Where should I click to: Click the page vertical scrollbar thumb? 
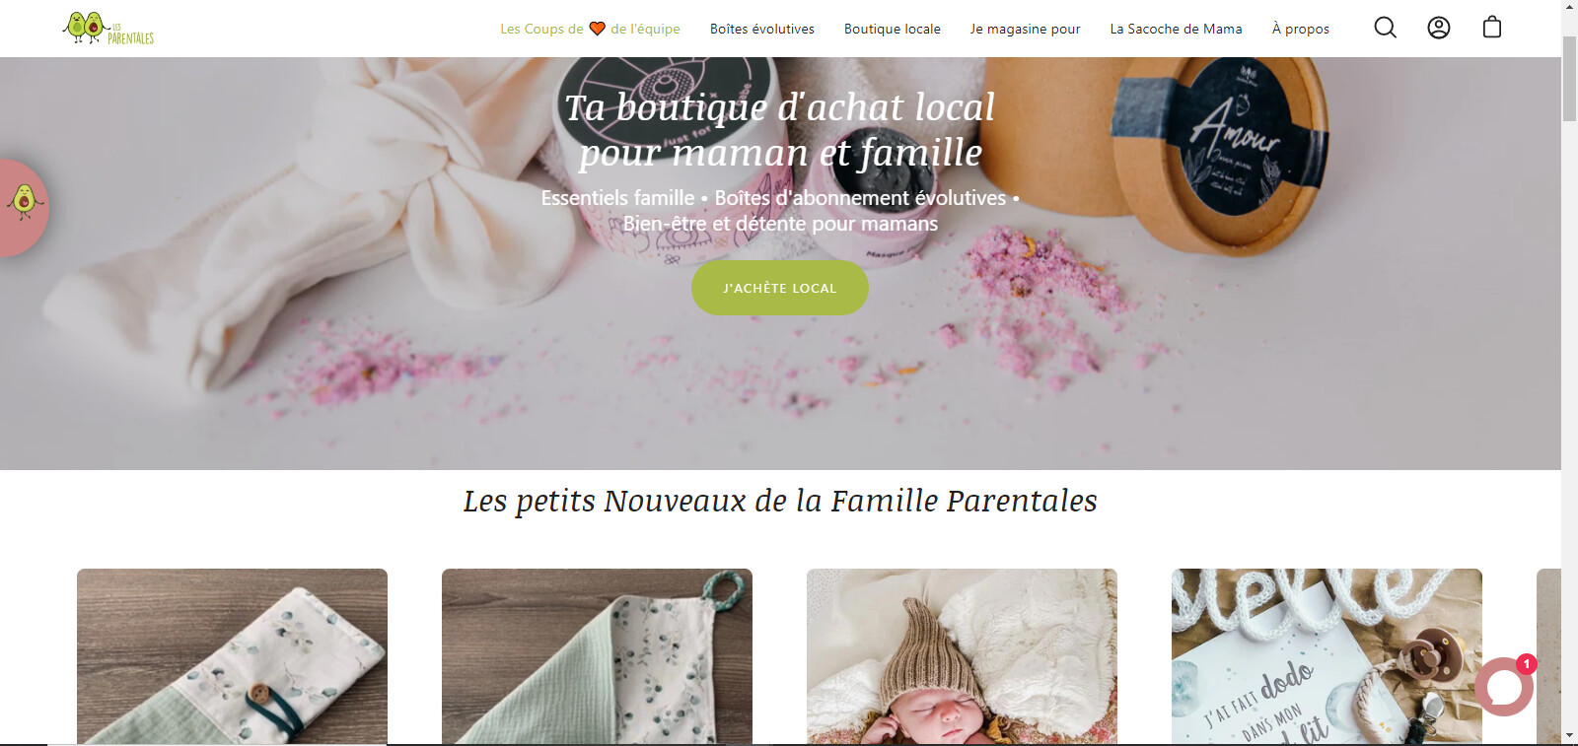click(x=1569, y=79)
